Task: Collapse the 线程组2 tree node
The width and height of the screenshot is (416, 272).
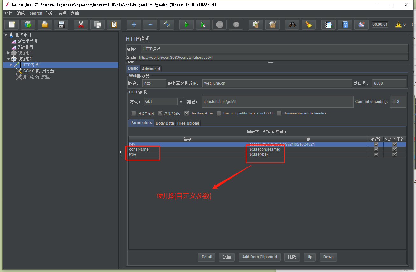Action: tap(9, 59)
